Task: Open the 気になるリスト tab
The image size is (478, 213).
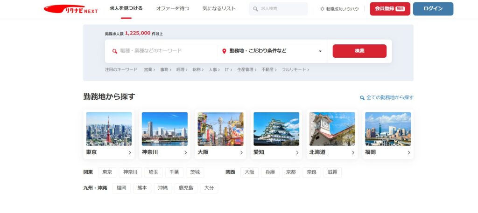Action: [219, 8]
